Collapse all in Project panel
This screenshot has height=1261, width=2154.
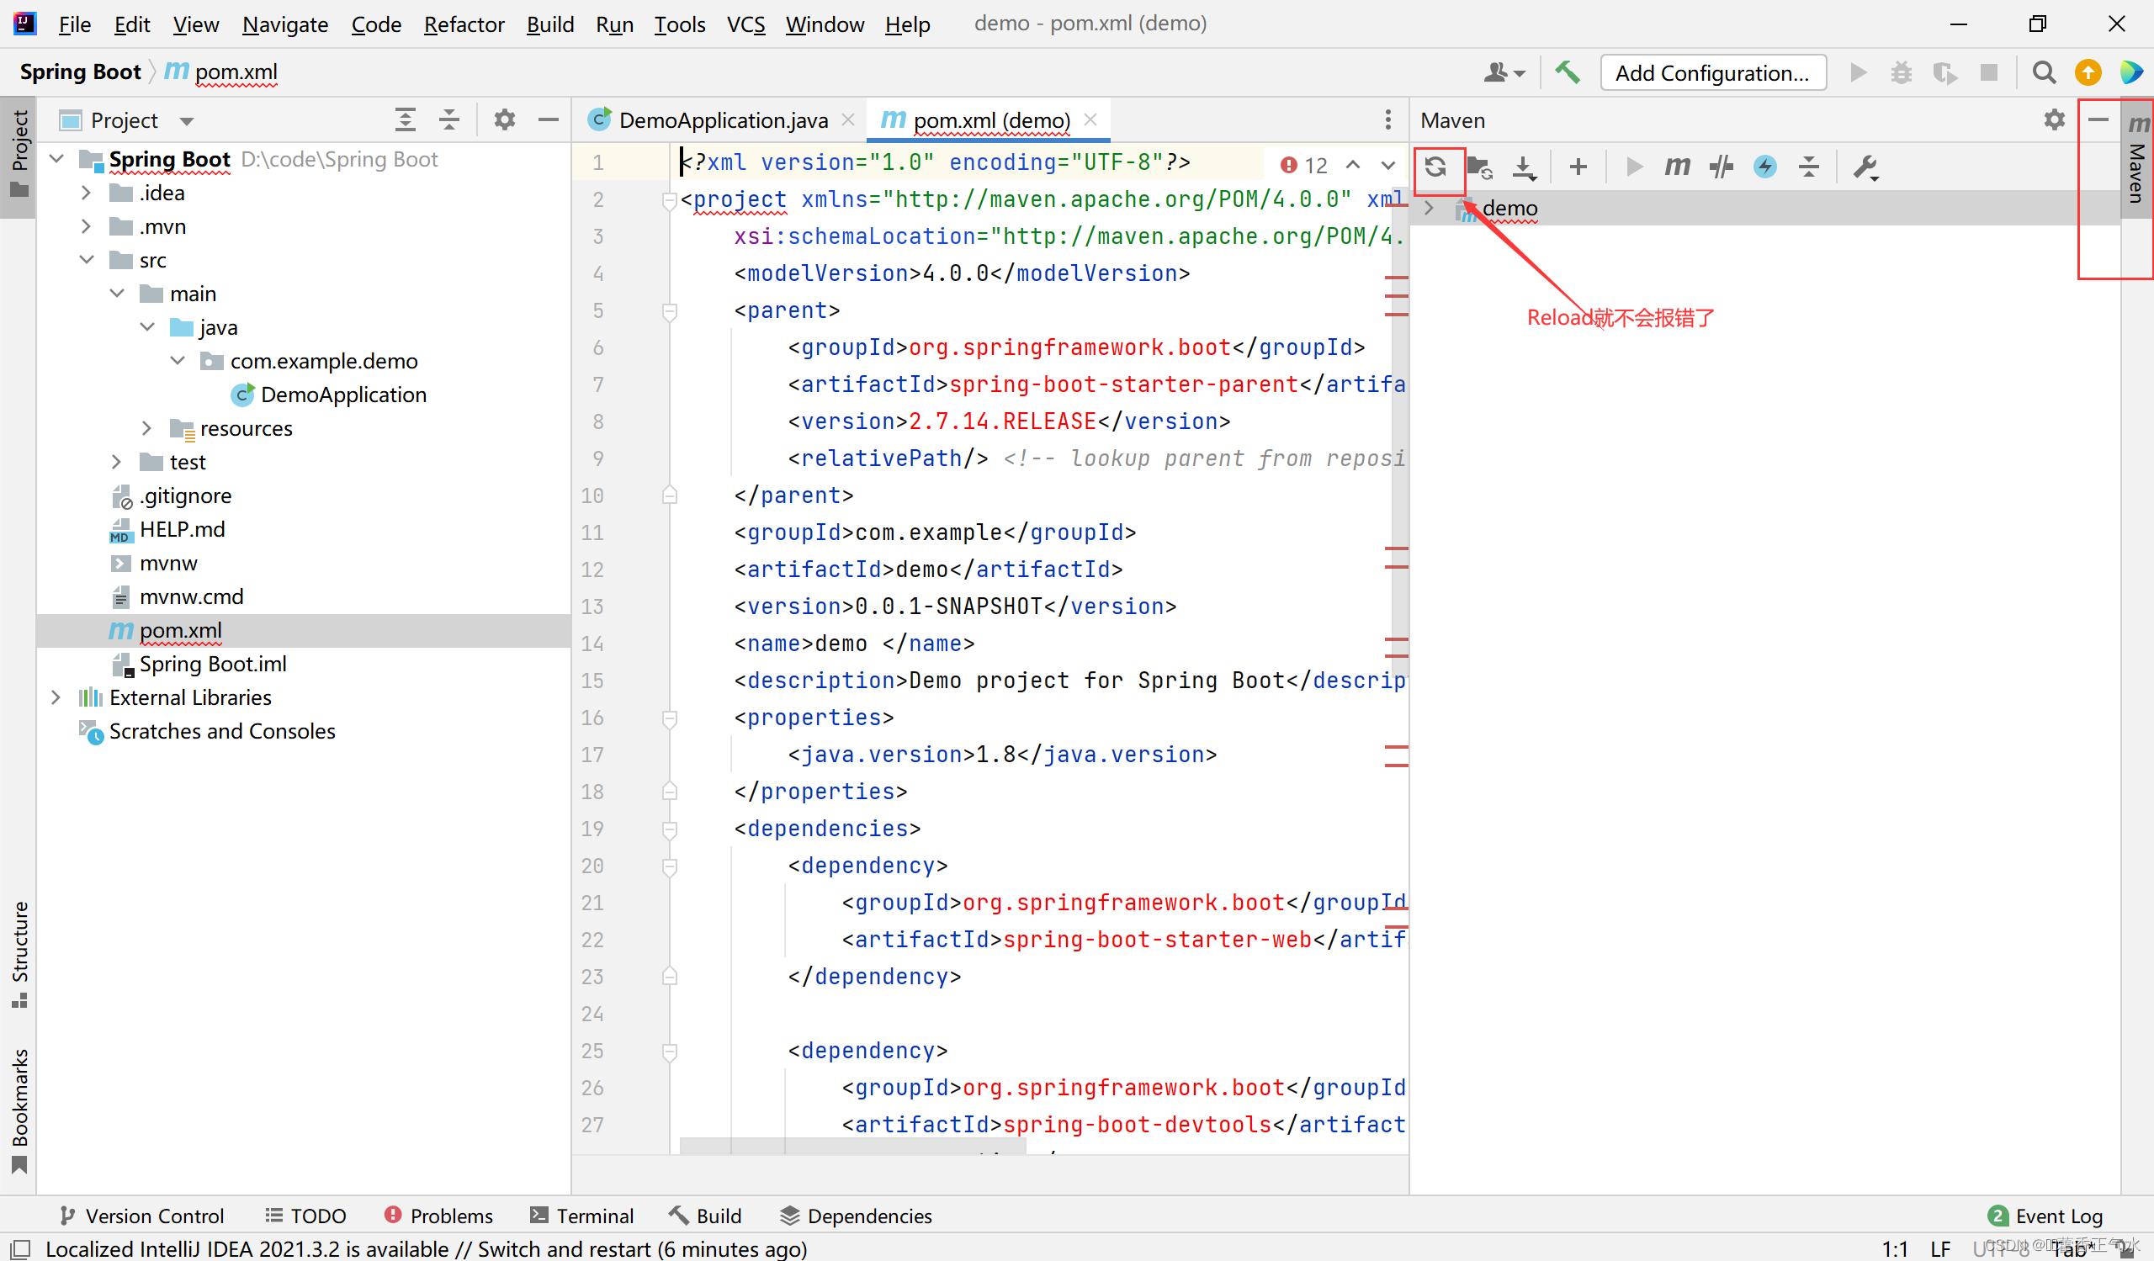[x=448, y=120]
